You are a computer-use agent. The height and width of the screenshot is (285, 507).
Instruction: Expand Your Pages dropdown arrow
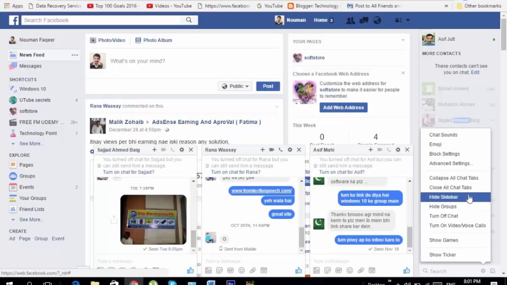pos(403,40)
